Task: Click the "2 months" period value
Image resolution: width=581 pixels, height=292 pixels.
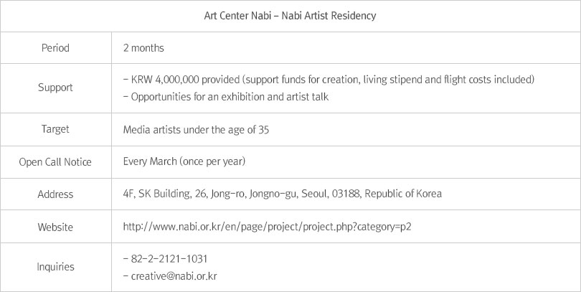Action: click(x=143, y=49)
